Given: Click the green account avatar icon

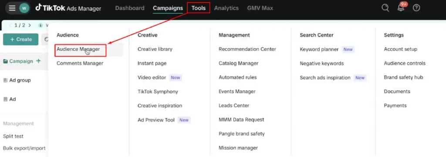Looking at the screenshot, I should [24, 8].
